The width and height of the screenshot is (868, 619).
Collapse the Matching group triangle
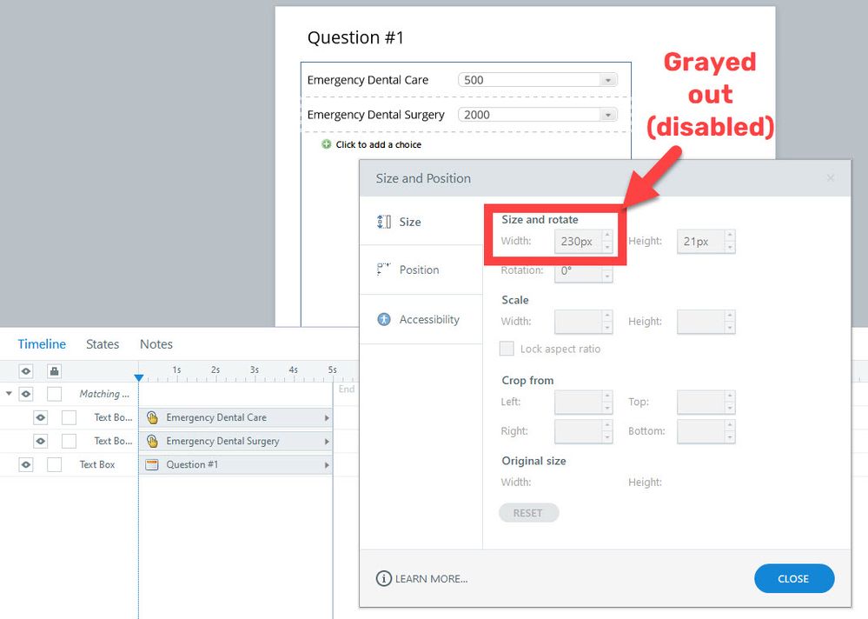tap(9, 394)
